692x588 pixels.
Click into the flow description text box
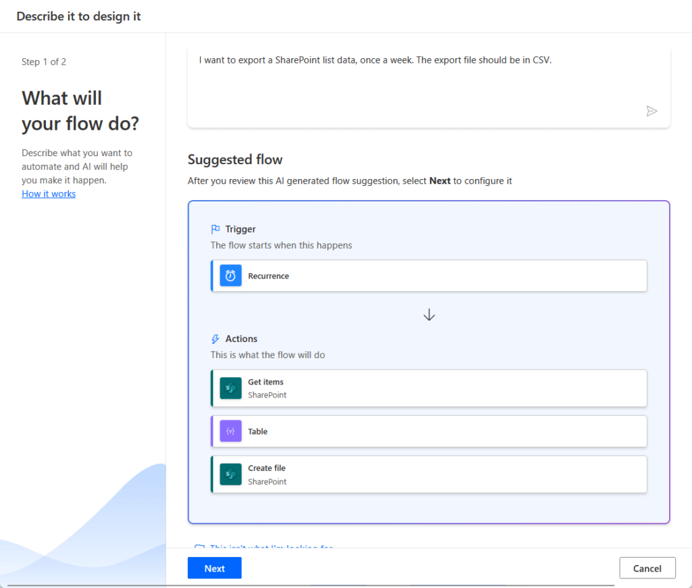click(428, 87)
